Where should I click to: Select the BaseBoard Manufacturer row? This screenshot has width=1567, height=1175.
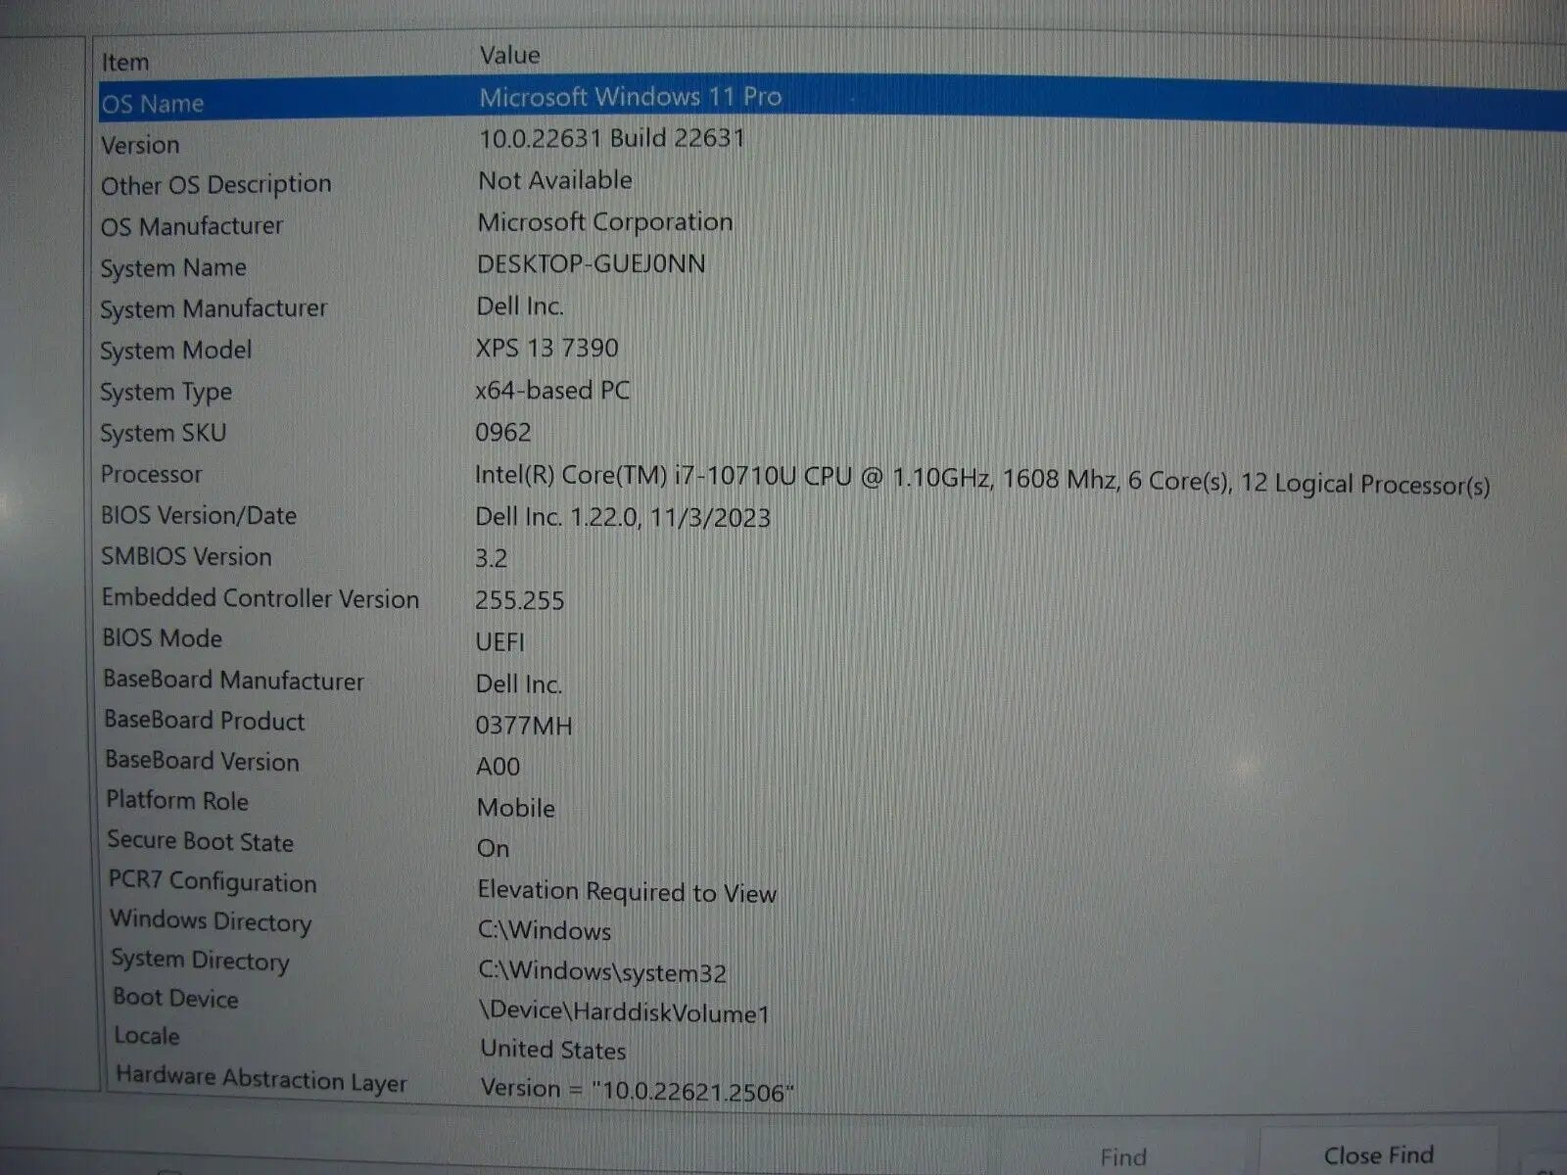pos(832,681)
